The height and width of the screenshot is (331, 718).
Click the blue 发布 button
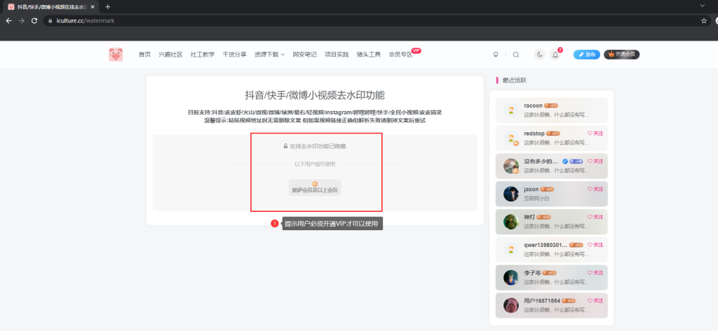[587, 55]
